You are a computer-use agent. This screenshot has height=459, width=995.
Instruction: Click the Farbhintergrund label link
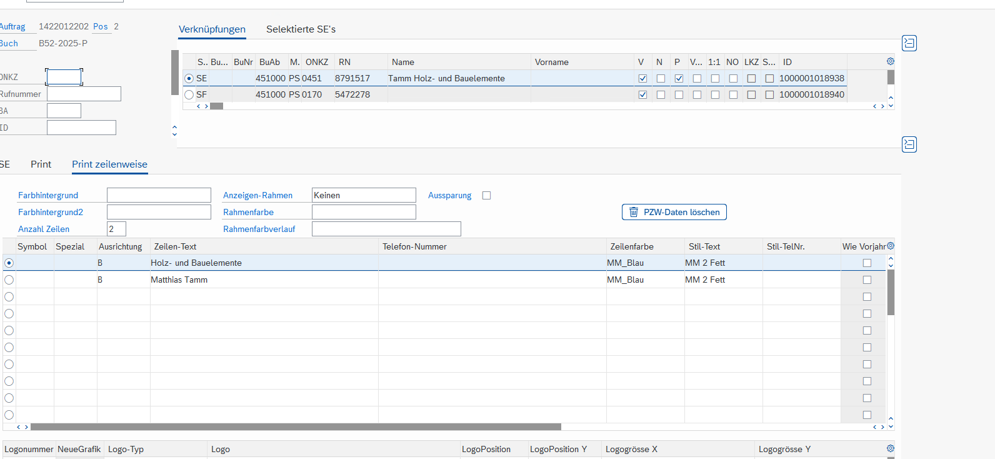click(x=48, y=195)
